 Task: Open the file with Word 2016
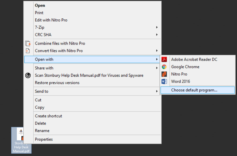point(197,81)
